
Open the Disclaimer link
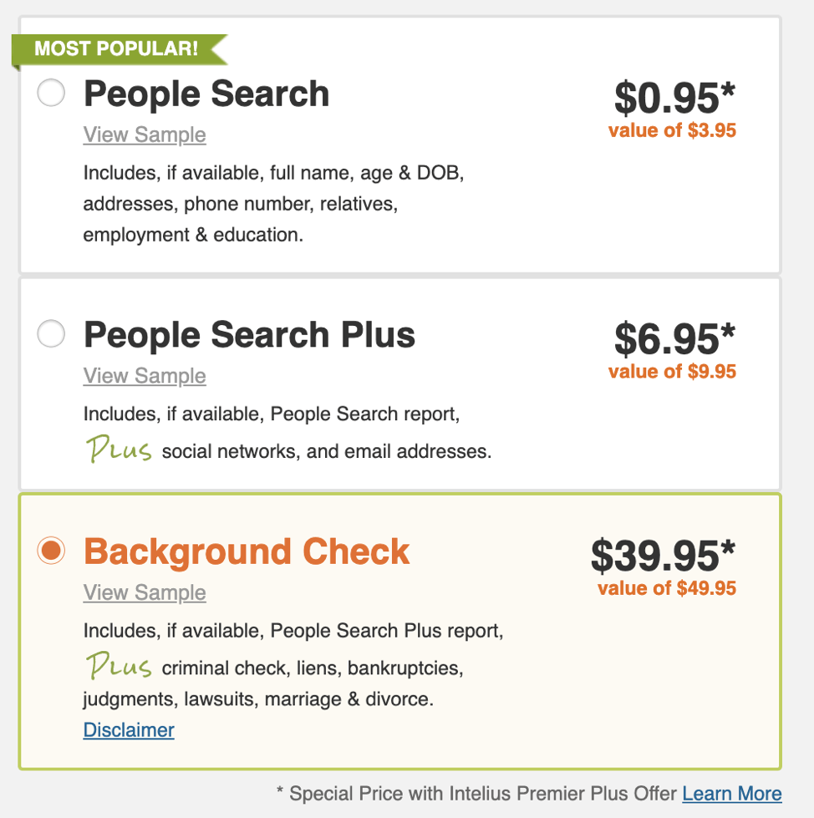pyautogui.click(x=129, y=729)
